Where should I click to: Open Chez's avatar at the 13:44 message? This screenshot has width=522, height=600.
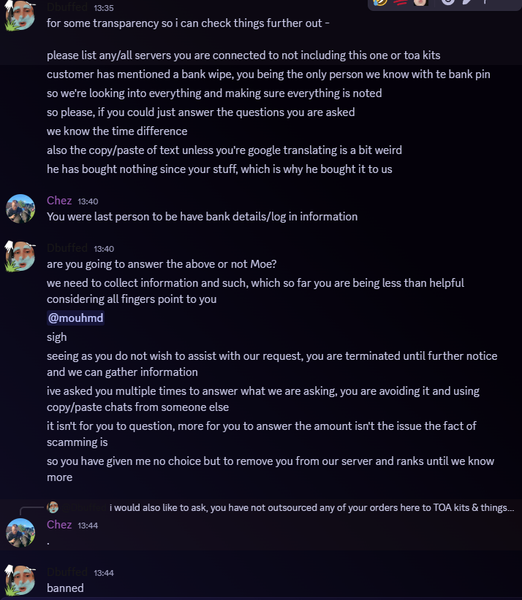click(x=20, y=533)
